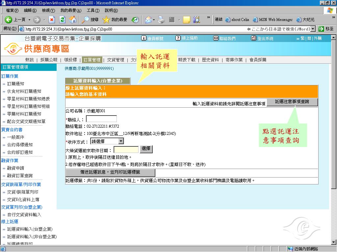Expand the back button history dropdown

(x=29, y=20)
